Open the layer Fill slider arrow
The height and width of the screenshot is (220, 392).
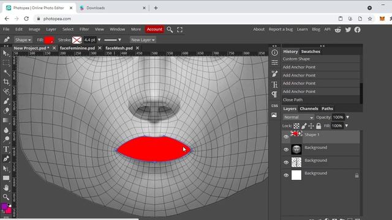coord(347,126)
